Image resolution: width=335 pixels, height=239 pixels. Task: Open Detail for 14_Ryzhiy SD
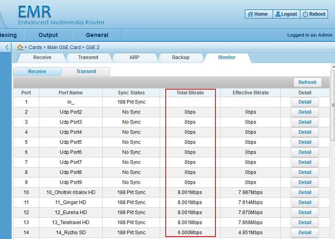click(305, 233)
